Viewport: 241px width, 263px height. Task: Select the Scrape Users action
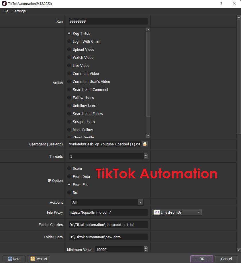pos(81,122)
